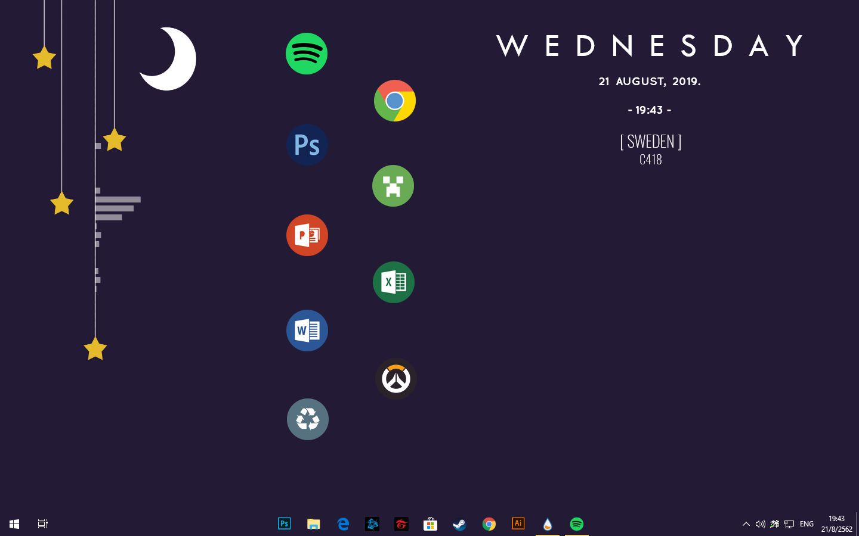Image resolution: width=859 pixels, height=536 pixels.
Task: Open Spotify from the desktop icon
Action: coord(307,54)
